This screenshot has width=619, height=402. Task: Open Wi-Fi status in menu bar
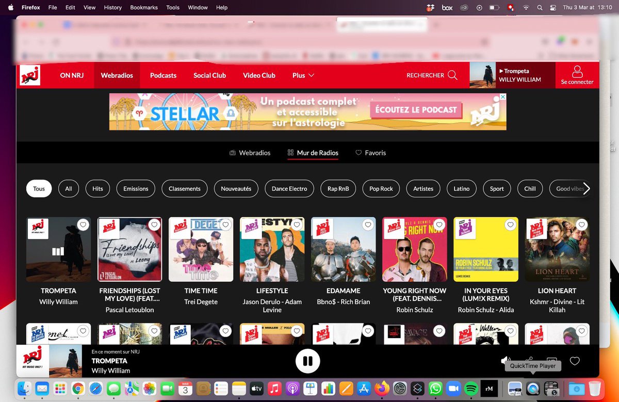[x=526, y=8]
